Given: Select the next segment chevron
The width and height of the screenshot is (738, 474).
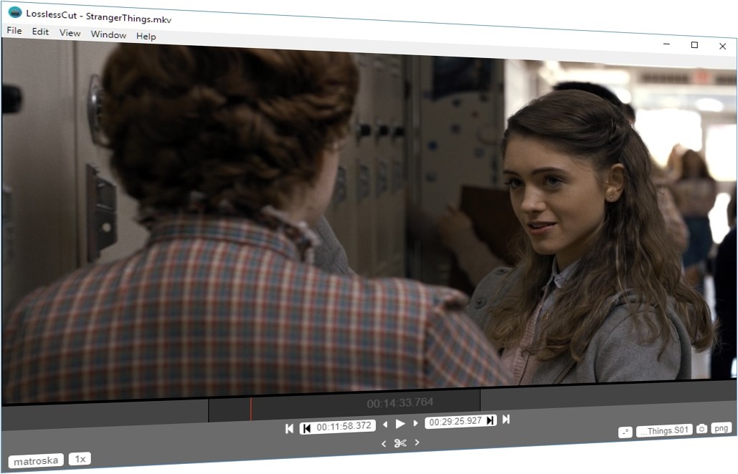Looking at the screenshot, I should point(417,442).
